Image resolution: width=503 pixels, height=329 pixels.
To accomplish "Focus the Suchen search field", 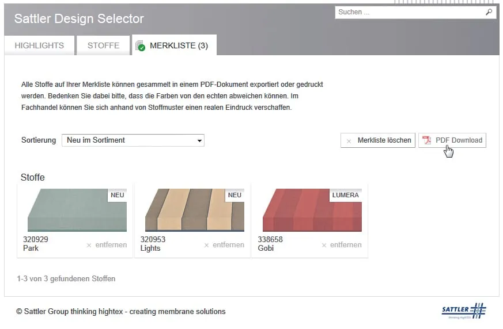I will click(x=409, y=12).
